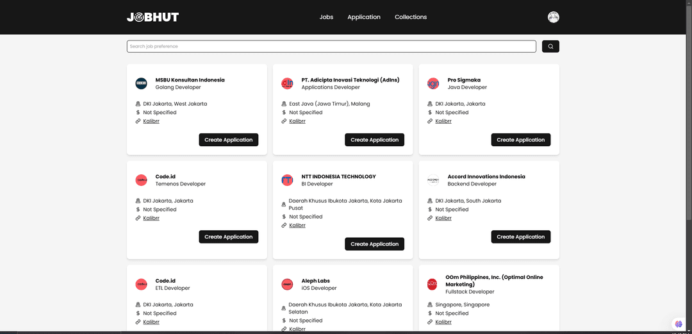Click the JOBHUT logo
This screenshot has height=334, width=692.
(152, 17)
